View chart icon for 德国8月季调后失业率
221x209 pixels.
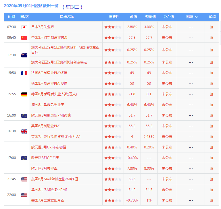212,105
